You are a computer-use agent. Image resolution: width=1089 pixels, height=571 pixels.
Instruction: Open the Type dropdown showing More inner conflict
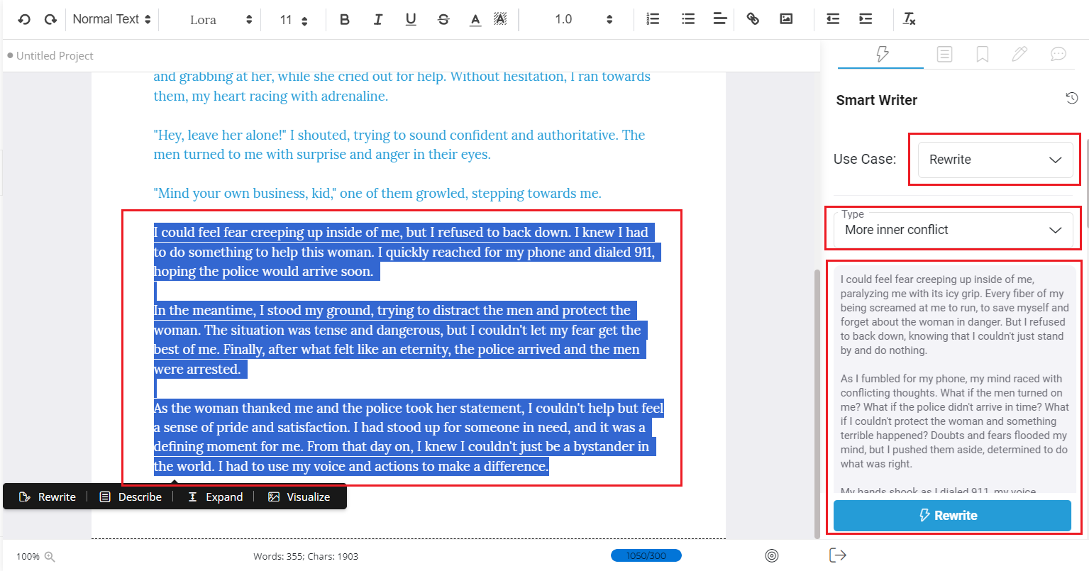tap(952, 229)
